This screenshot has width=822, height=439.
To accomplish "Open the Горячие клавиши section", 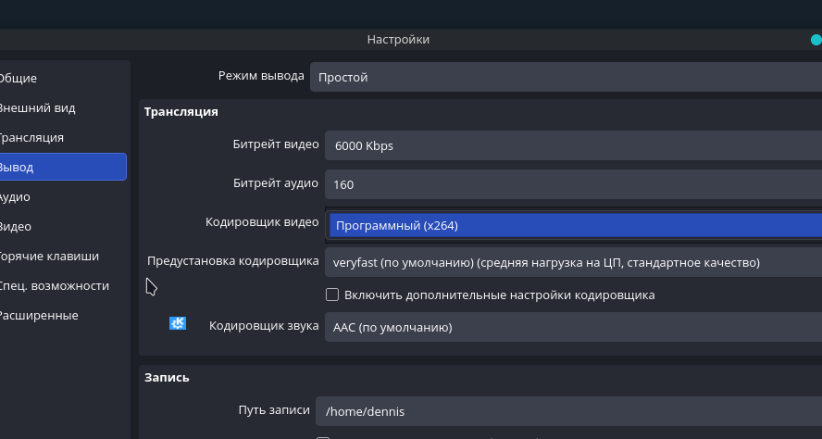I will 48,257.
